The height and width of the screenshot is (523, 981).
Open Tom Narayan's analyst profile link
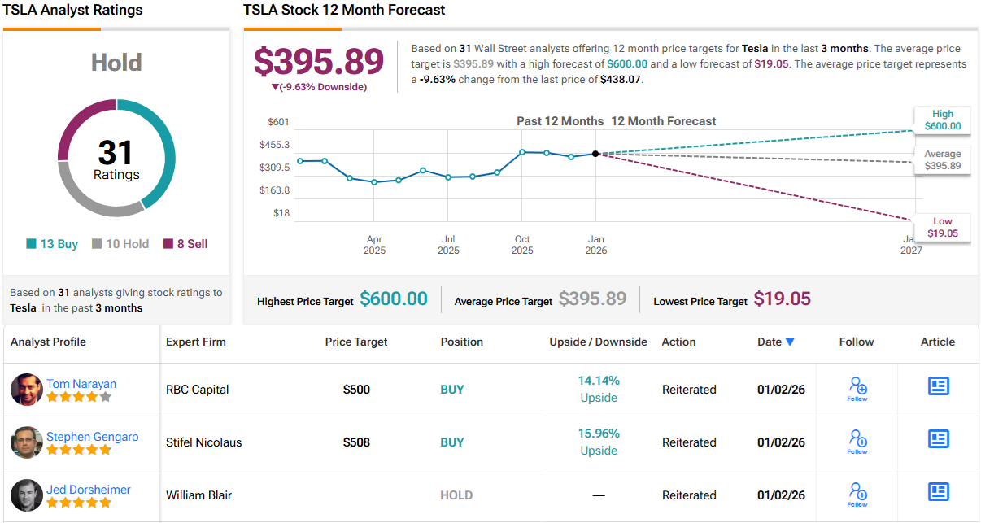pyautogui.click(x=81, y=384)
